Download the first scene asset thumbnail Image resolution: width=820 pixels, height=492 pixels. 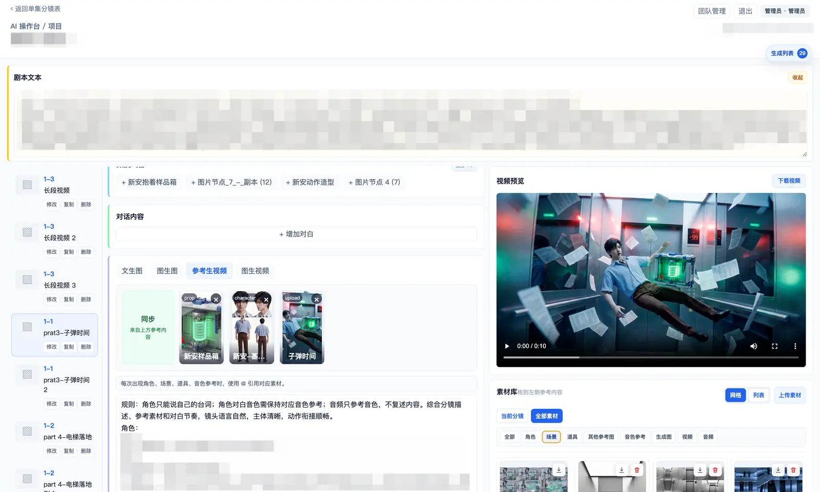pos(559,470)
